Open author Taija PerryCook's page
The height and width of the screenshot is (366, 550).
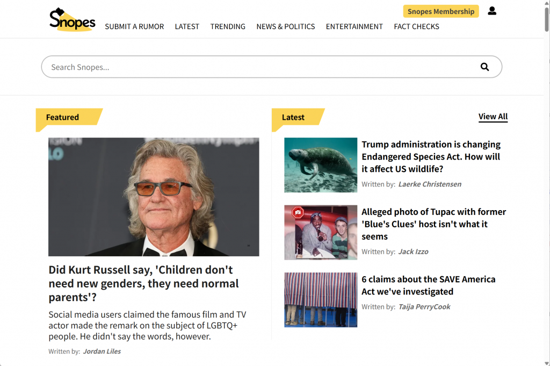pos(424,307)
